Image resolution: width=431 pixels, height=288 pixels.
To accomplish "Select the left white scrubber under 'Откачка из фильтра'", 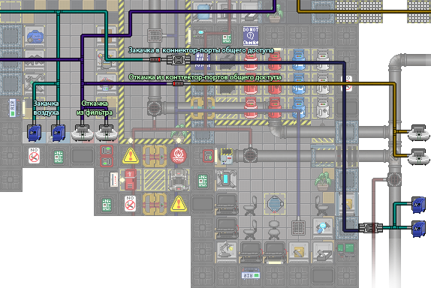I will tap(82, 133).
